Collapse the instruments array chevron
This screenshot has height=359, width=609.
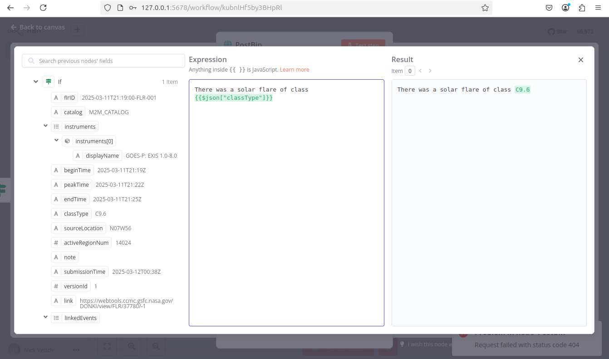pos(45,126)
